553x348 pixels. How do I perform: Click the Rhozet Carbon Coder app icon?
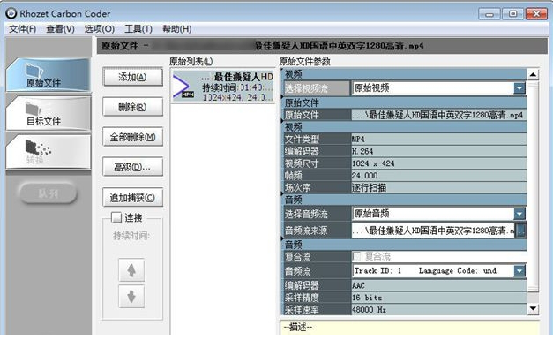tap(11, 13)
